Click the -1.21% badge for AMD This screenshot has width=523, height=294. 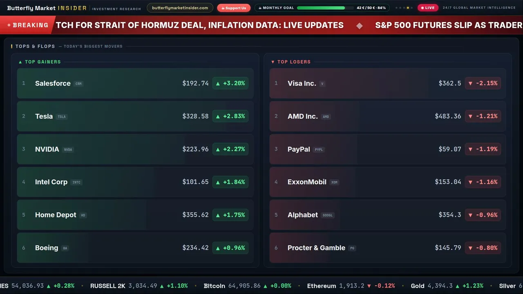[x=483, y=116]
